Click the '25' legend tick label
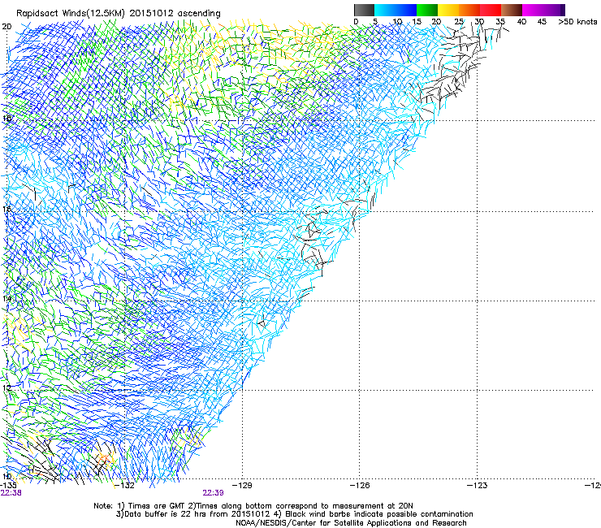 pyautogui.click(x=459, y=22)
